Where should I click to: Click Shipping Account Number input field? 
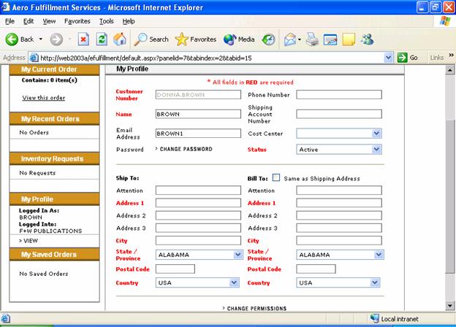click(x=339, y=114)
